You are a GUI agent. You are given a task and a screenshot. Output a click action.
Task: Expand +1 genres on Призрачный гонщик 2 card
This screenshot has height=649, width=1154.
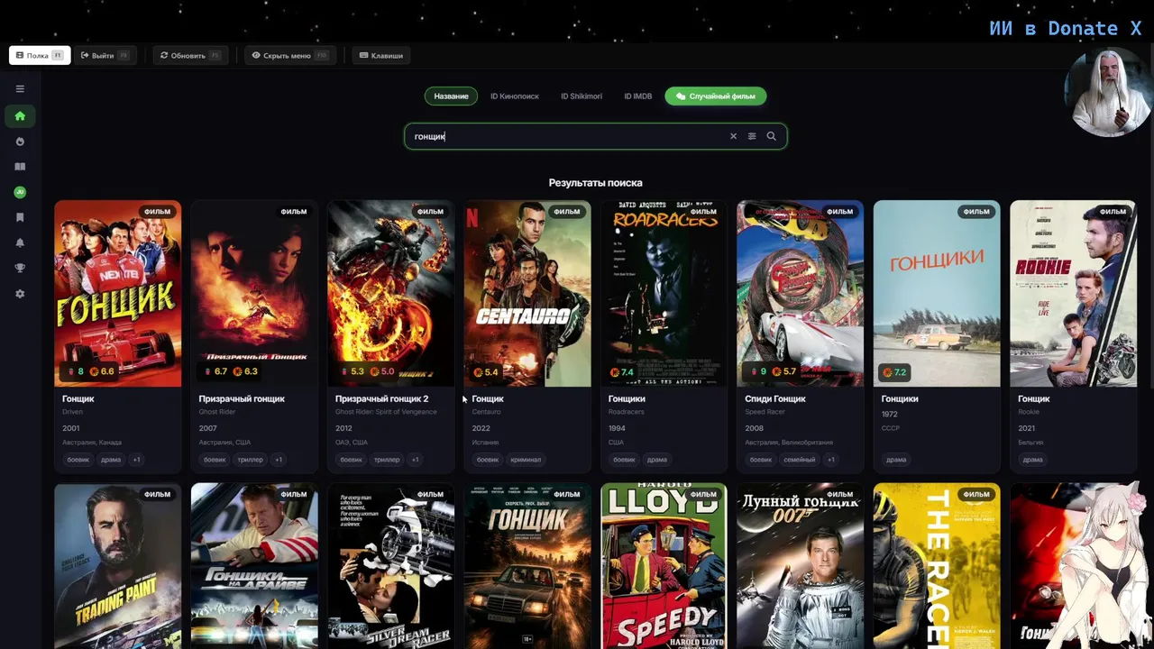point(416,460)
